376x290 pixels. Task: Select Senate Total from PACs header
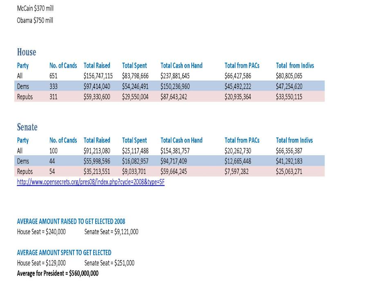[242, 140]
